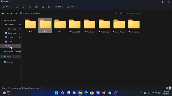Open the Sort dropdown menu
172x96 pixels.
click(x=59, y=7)
